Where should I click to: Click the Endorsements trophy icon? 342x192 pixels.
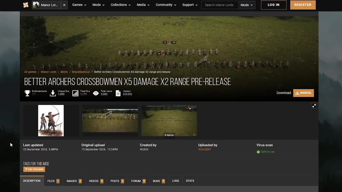27,93
